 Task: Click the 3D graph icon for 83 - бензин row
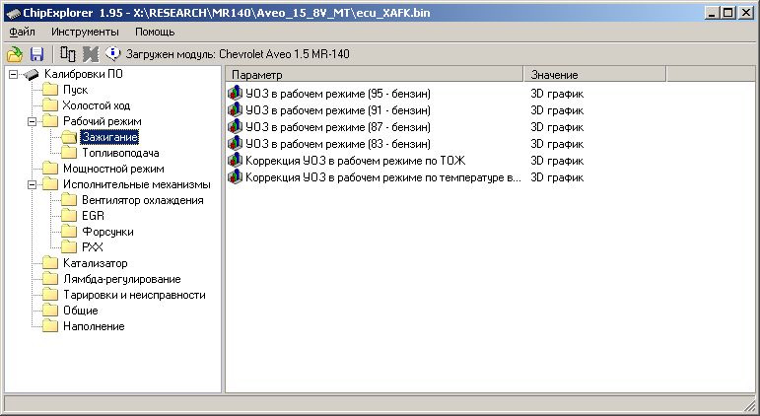235,144
